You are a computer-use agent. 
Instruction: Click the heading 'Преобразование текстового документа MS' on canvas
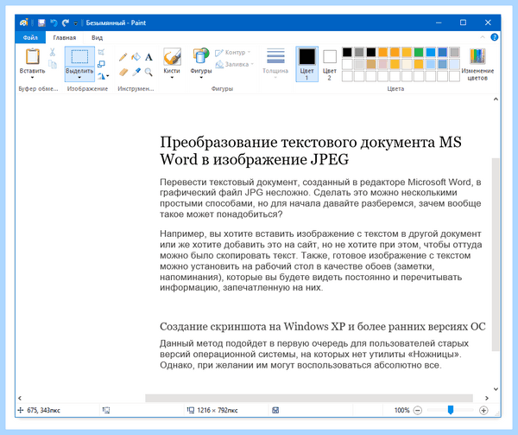point(311,143)
